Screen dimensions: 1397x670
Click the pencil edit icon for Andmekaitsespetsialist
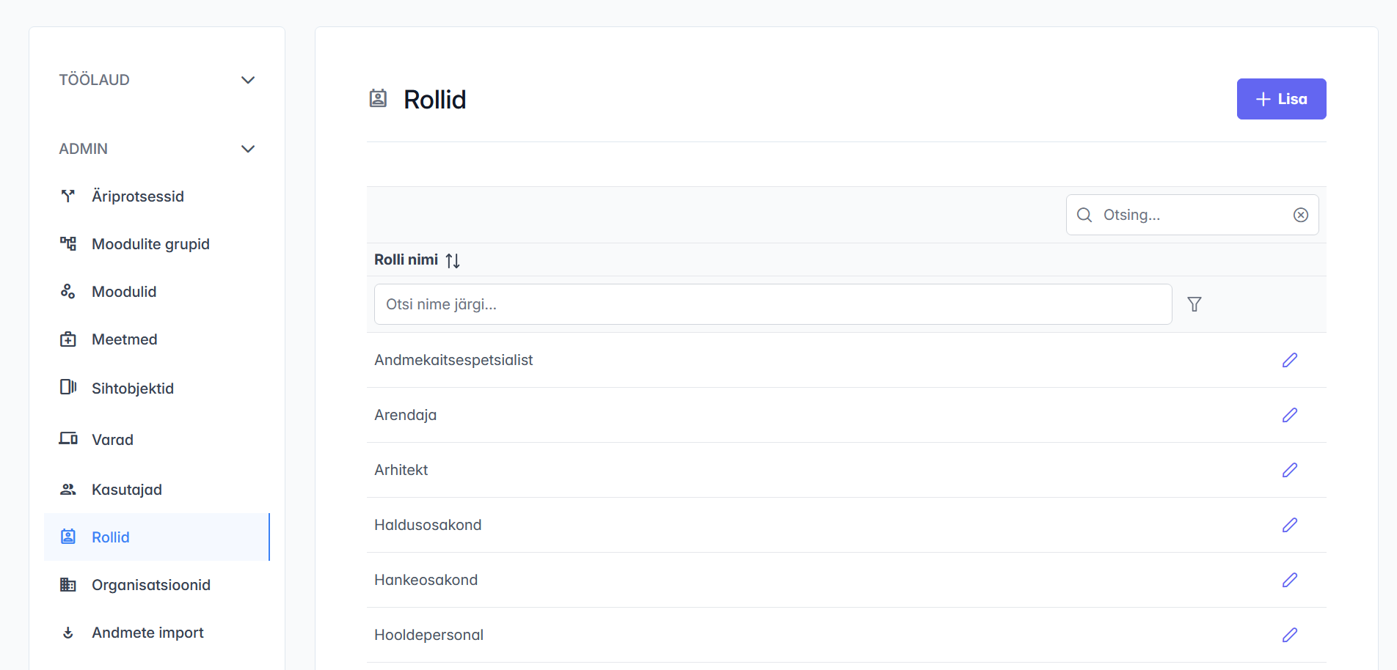(1289, 360)
